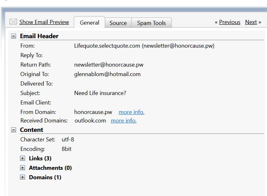The image size is (267, 196).
Task: Click the Domains (1) label
Action: coord(45,177)
